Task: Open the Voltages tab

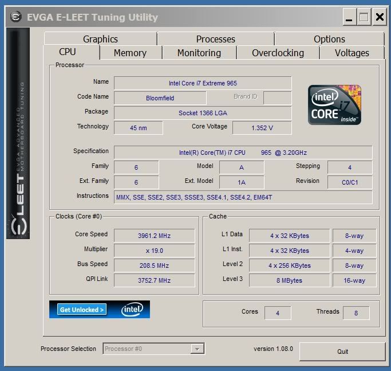Action: coord(352,53)
